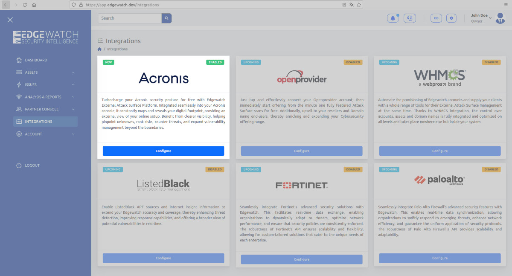
Task: Go forward with the browser Forward arrow
Action: point(15,5)
